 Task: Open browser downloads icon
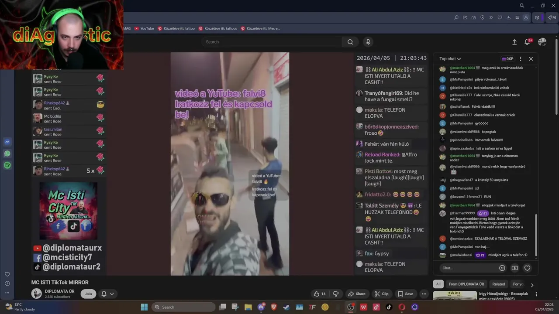coord(509,17)
